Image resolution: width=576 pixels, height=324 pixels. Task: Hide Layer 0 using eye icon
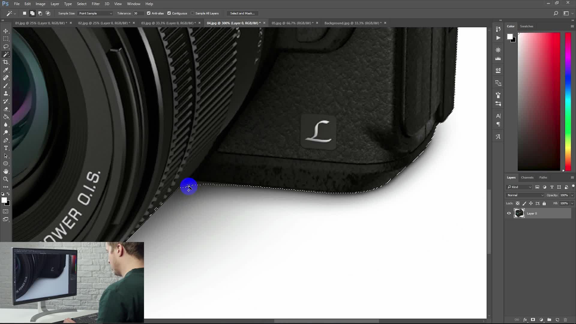coord(509,213)
